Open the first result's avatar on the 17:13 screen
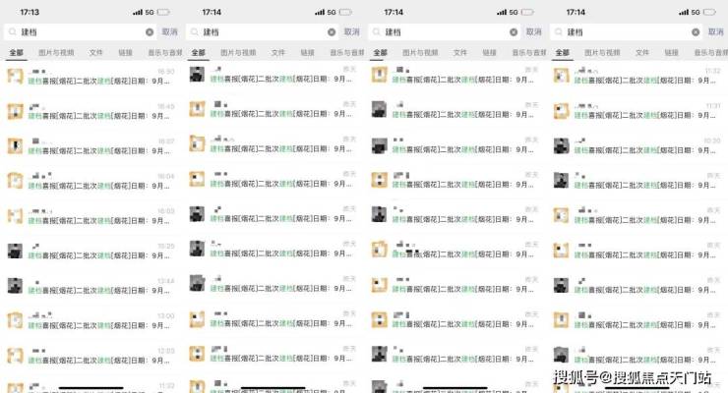 click(15, 76)
